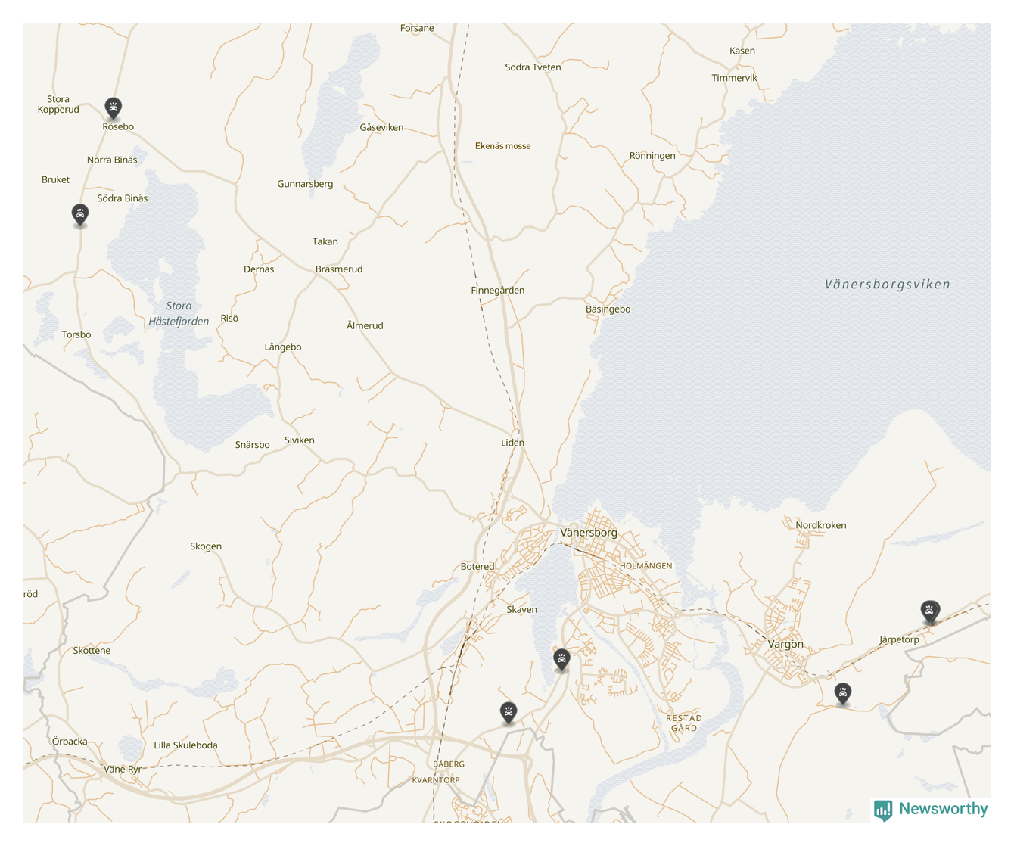Select the car marker west of Södra Binäs
The width and height of the screenshot is (1014, 846).
click(x=79, y=214)
